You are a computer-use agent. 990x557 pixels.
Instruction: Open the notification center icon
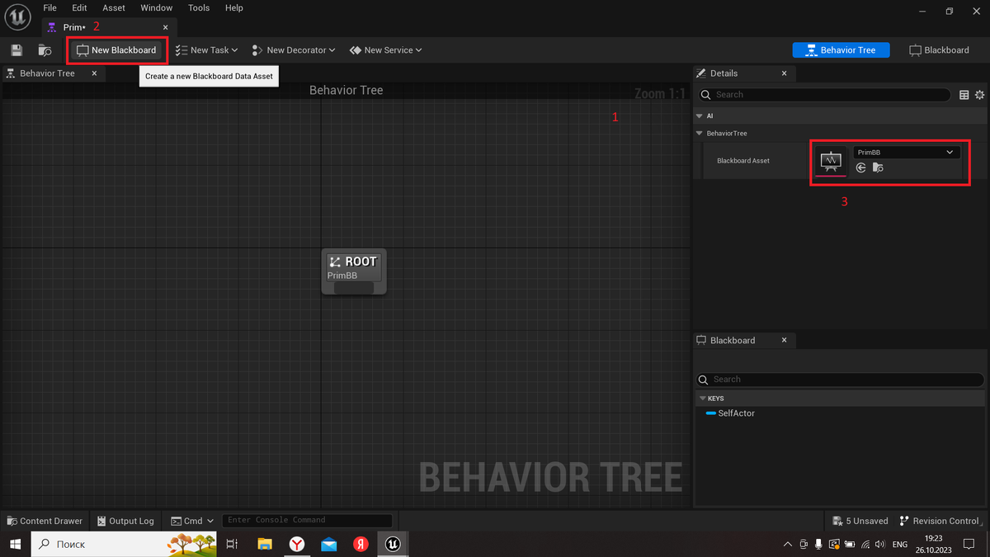pyautogui.click(x=970, y=545)
